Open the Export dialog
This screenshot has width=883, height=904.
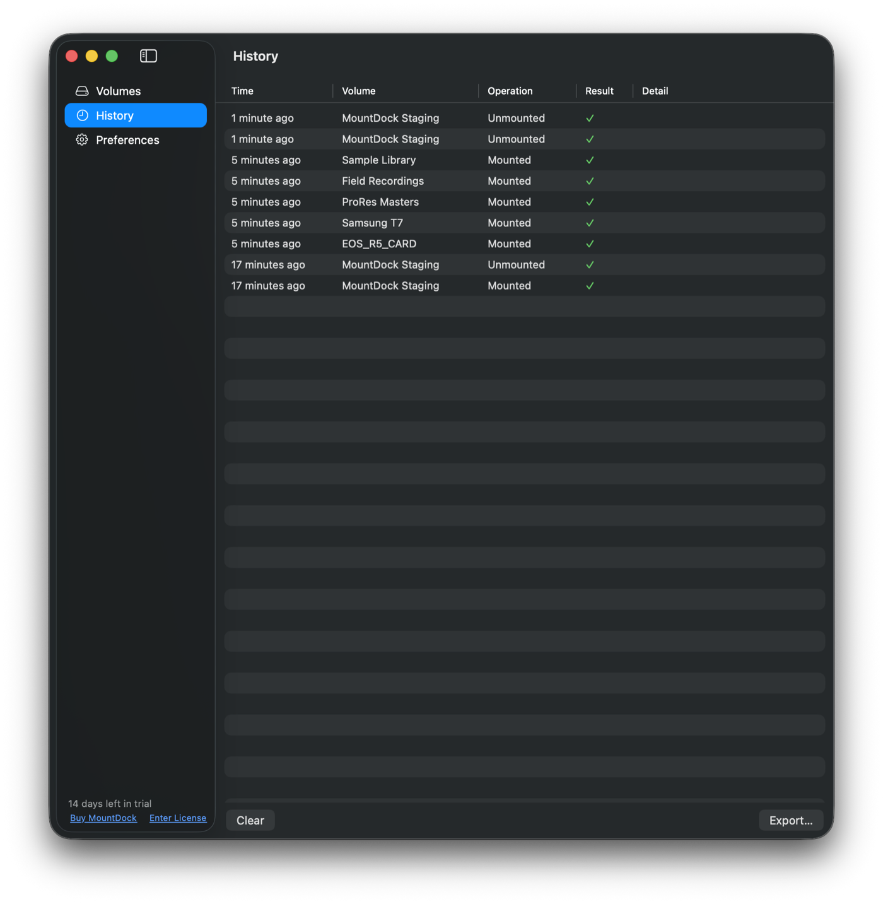coord(791,820)
